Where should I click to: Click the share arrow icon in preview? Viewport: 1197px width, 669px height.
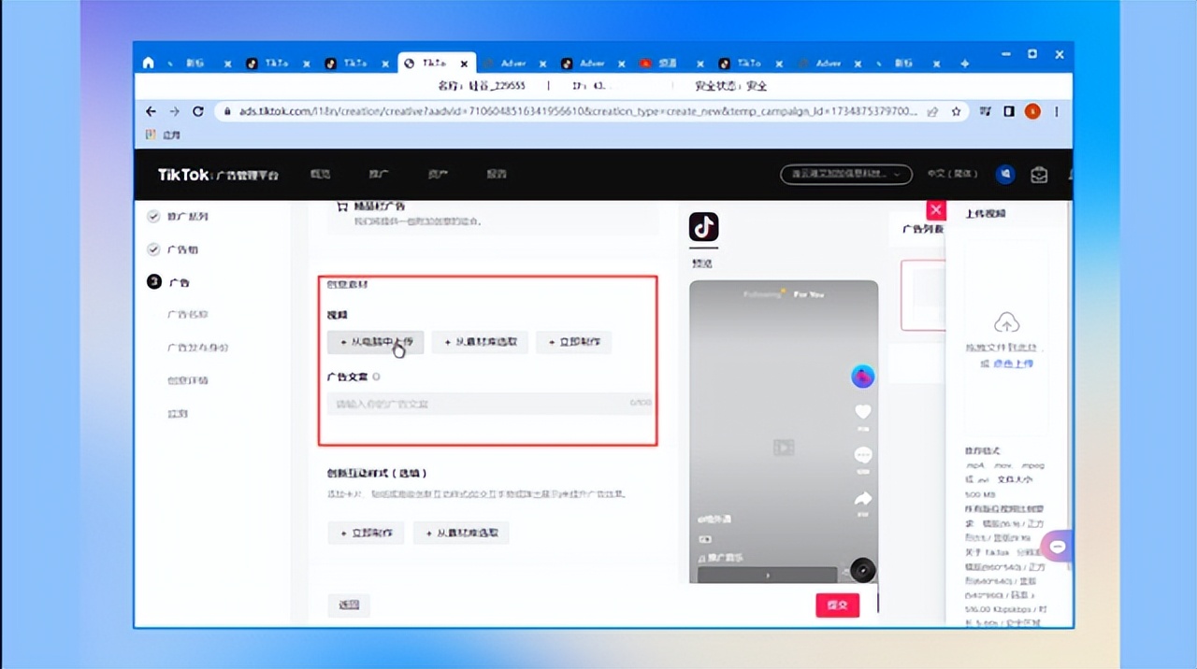click(862, 499)
